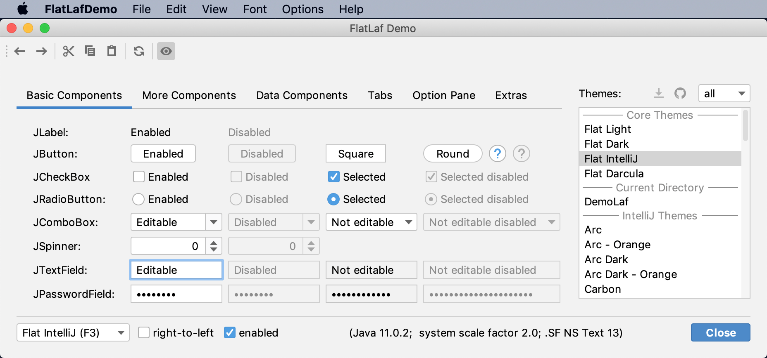Increase the enabled JSpinner value
The image size is (767, 358).
pyautogui.click(x=214, y=242)
